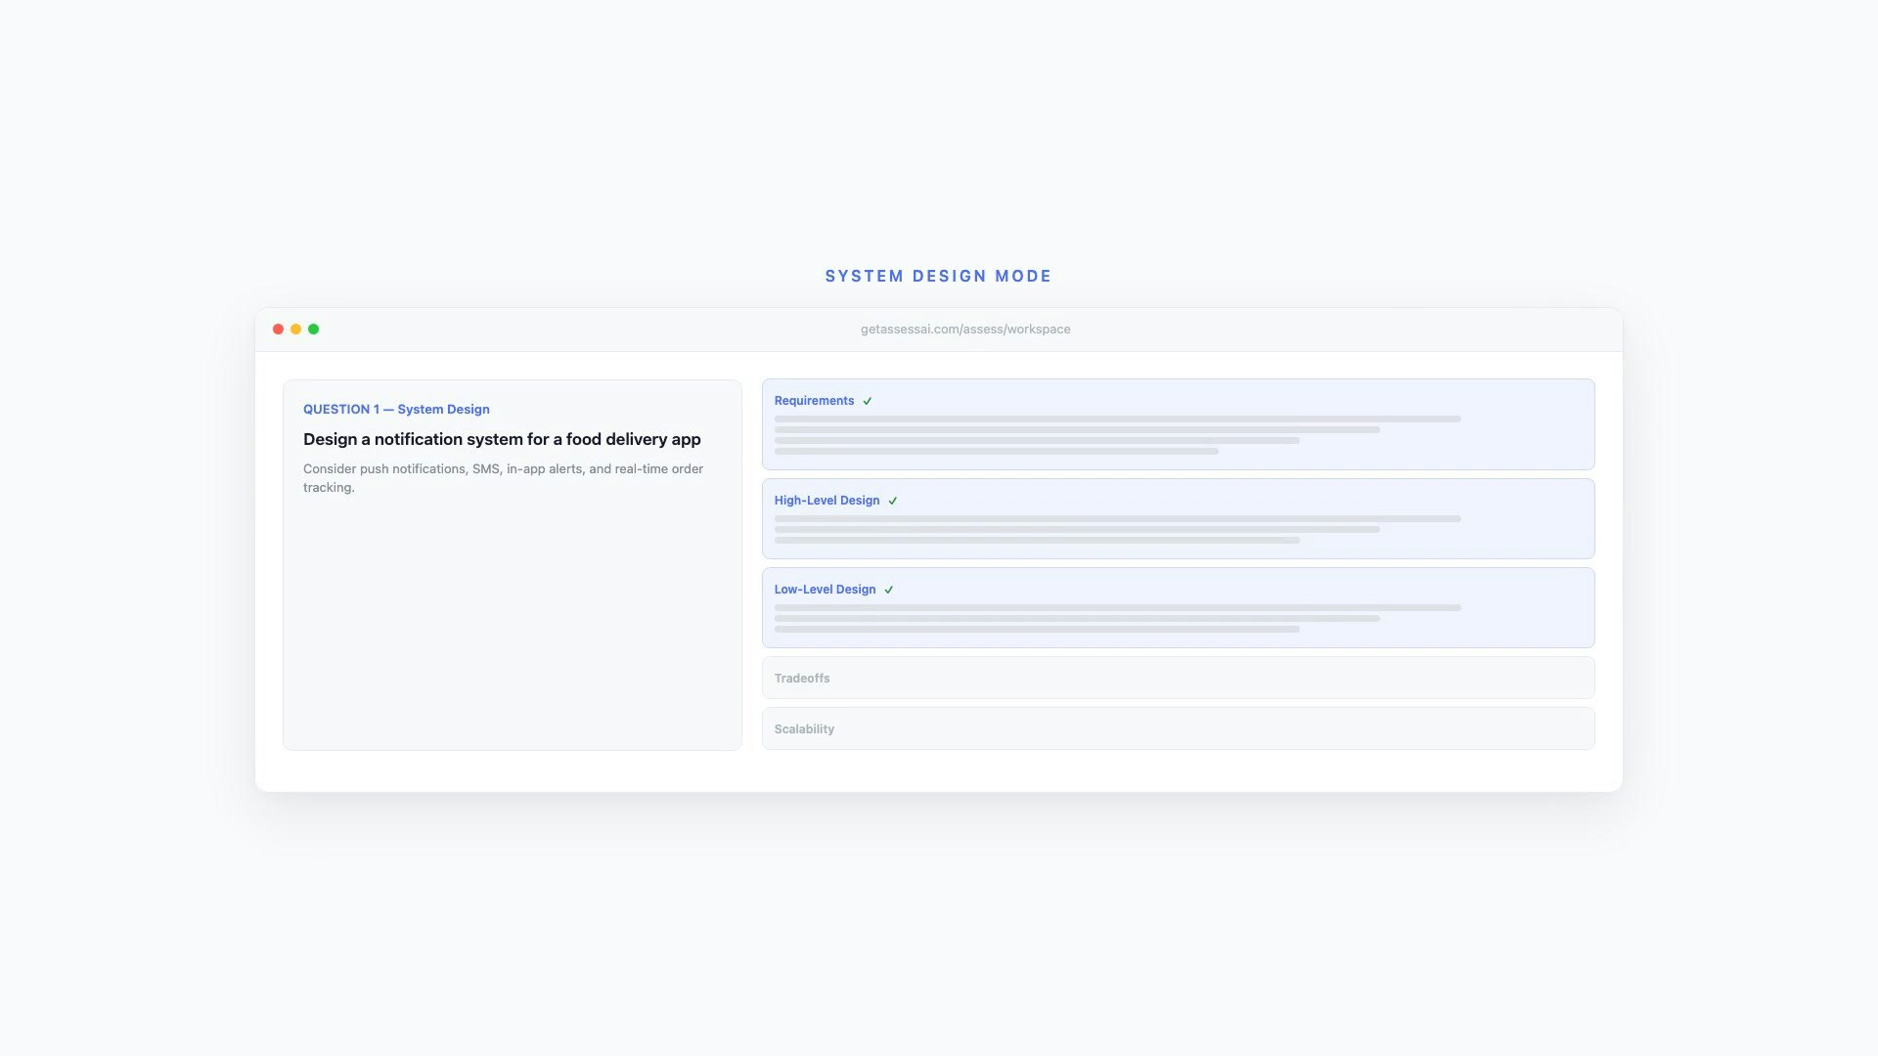
Task: Click the getassessai.com workspace URL bar
Action: [x=964, y=330]
